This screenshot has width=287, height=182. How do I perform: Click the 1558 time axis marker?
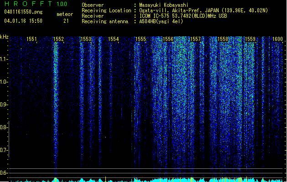pyautogui.click(x=223, y=39)
